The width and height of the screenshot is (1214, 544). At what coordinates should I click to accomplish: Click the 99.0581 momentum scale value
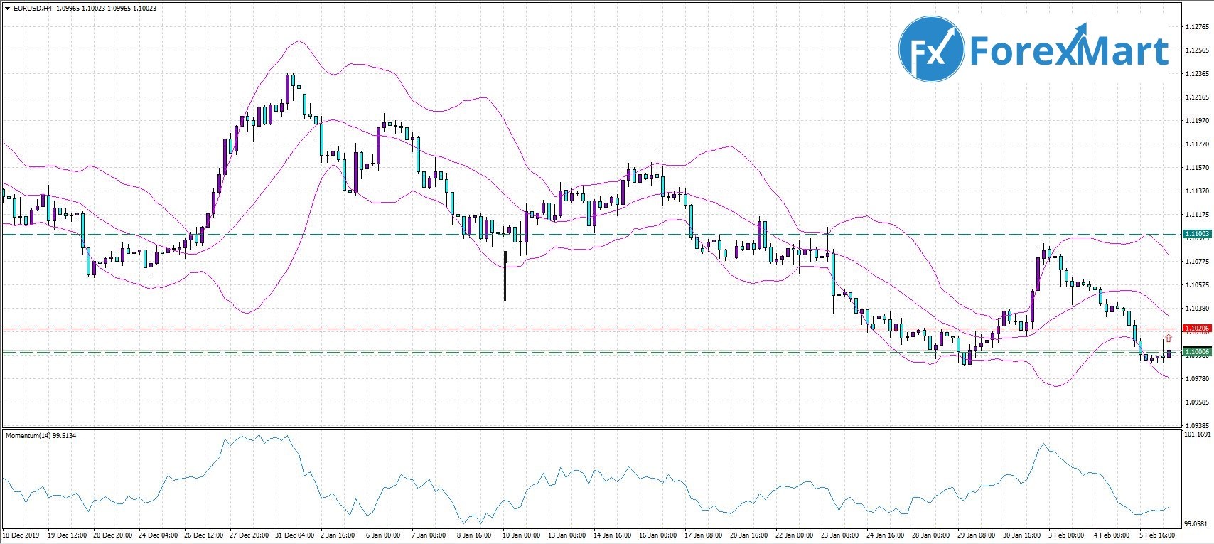[x=1197, y=524]
